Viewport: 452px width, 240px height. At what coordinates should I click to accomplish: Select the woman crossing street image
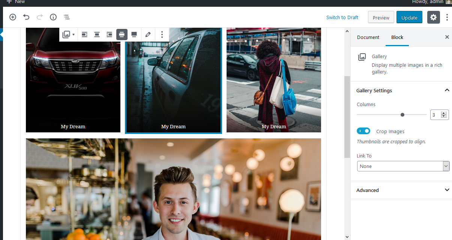pos(274,80)
